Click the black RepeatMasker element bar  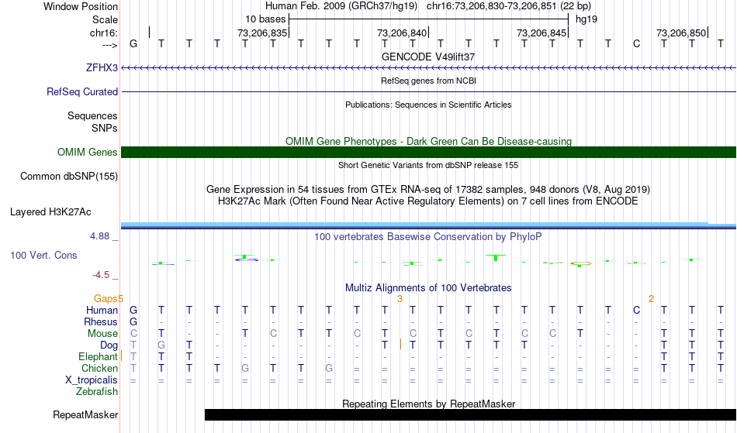coord(470,414)
